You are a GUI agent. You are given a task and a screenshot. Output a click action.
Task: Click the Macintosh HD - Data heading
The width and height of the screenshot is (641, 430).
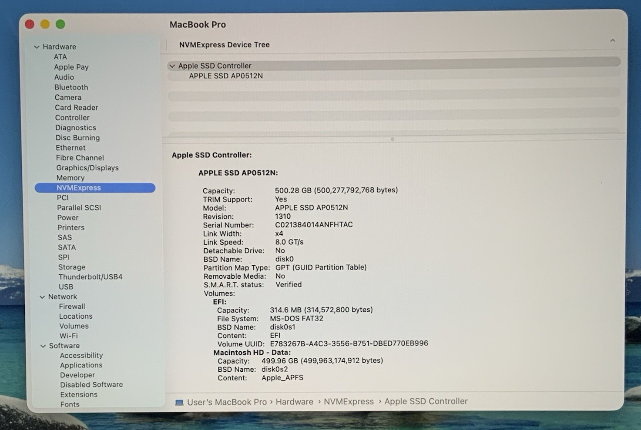coord(252,352)
